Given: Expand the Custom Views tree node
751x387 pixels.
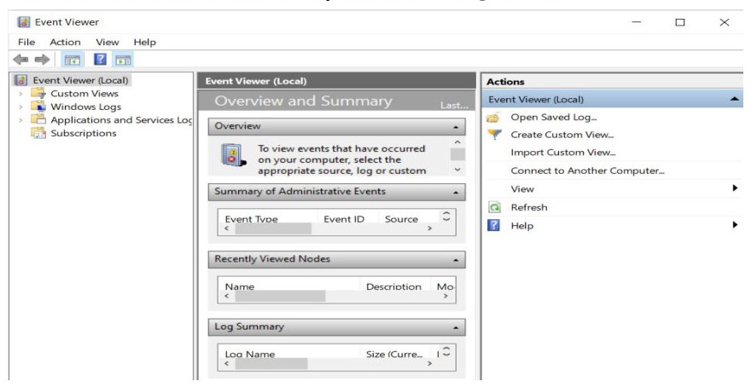Looking at the screenshot, I should click(20, 94).
